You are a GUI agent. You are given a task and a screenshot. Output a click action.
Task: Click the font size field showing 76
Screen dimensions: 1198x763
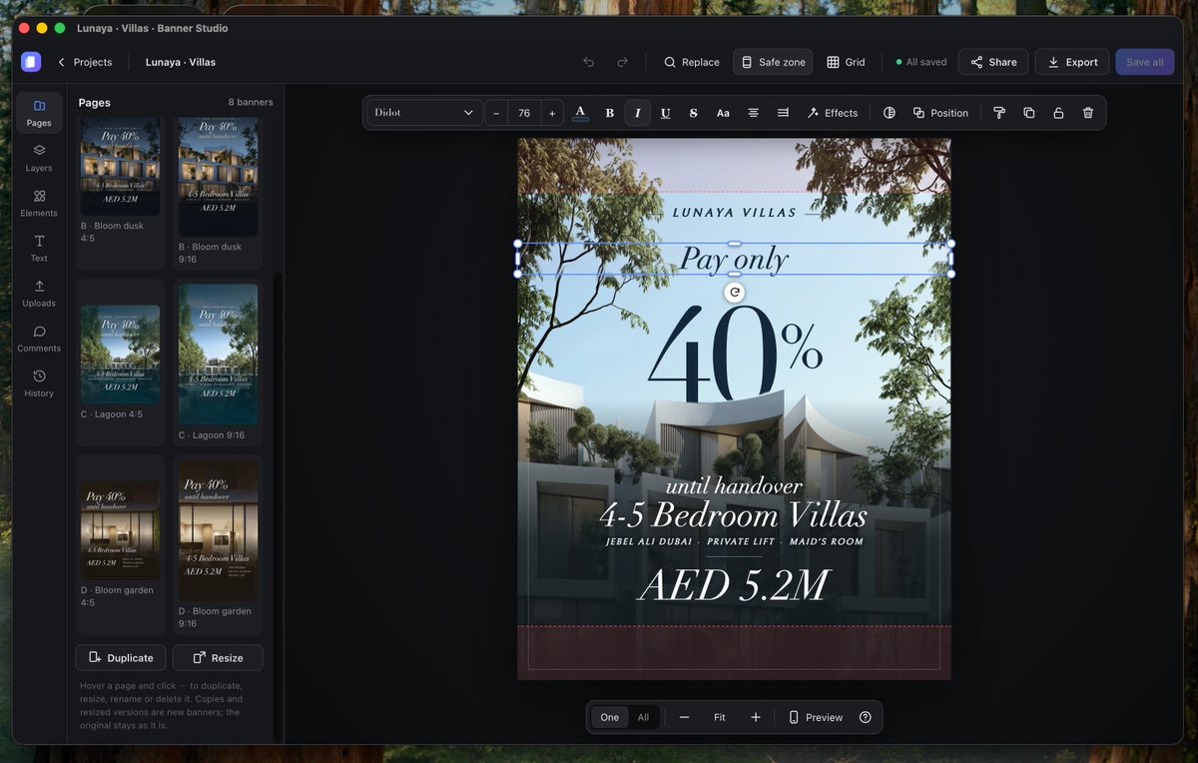524,113
